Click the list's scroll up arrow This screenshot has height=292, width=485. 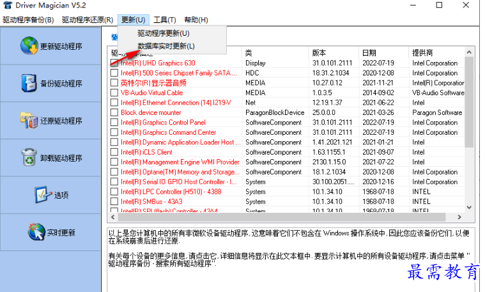[469, 52]
